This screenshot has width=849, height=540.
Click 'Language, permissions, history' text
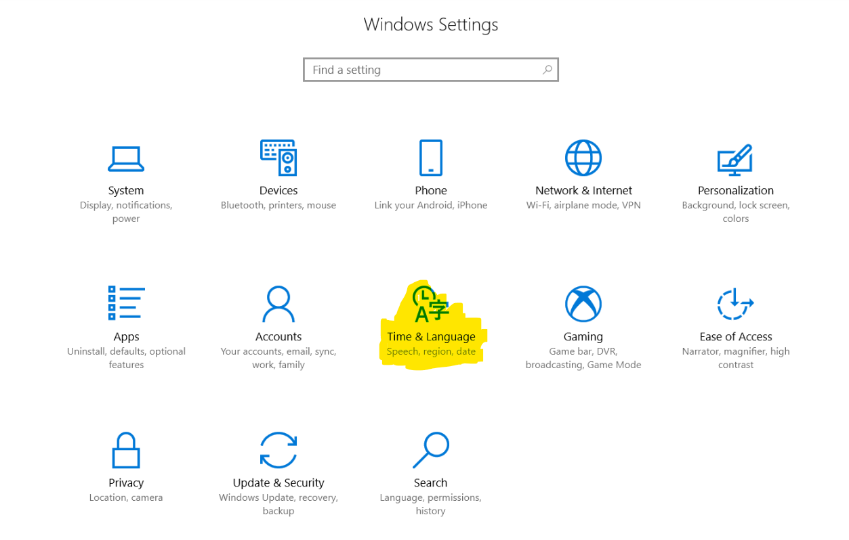(431, 504)
